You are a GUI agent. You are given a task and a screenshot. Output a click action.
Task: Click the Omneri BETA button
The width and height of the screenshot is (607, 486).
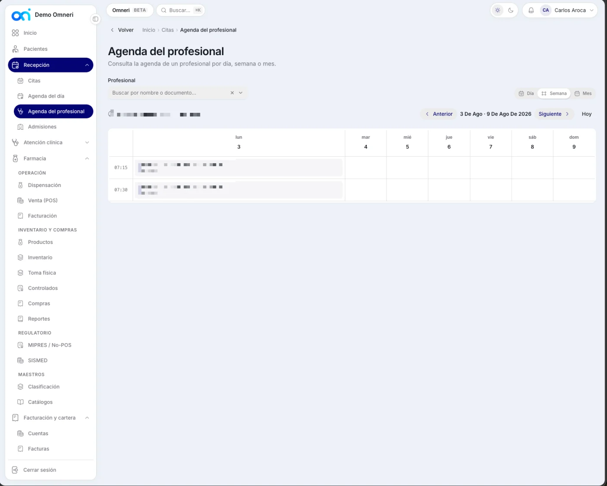coord(130,10)
